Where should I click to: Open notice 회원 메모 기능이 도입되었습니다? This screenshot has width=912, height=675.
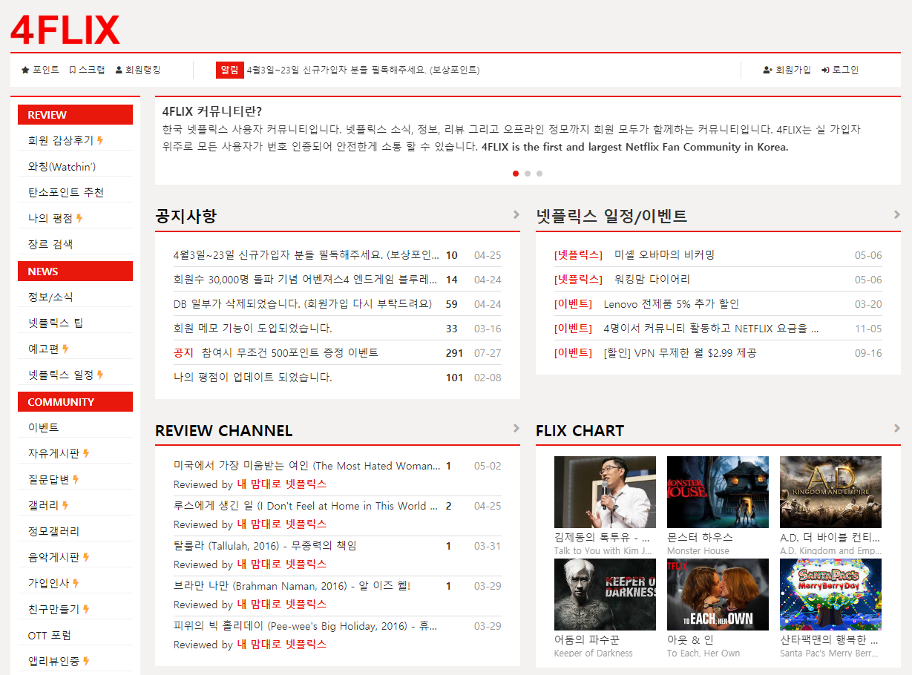point(252,329)
